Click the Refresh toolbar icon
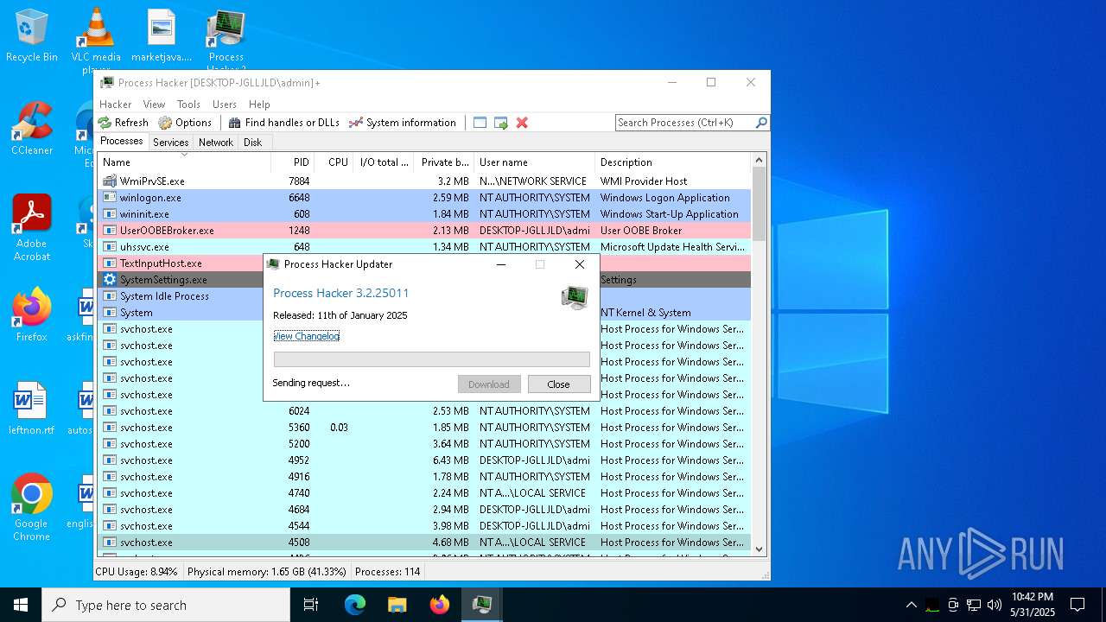Viewport: 1106px width, 622px height. (x=105, y=123)
